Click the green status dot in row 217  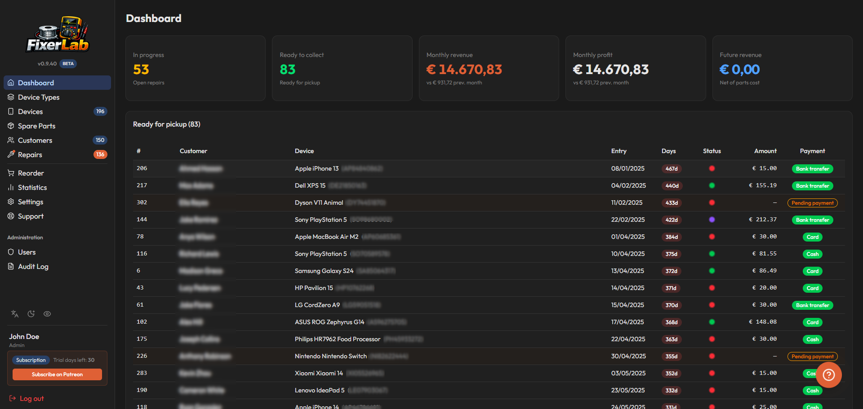tap(712, 185)
